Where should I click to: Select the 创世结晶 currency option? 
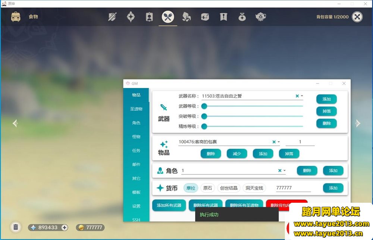pyautogui.click(x=229, y=188)
